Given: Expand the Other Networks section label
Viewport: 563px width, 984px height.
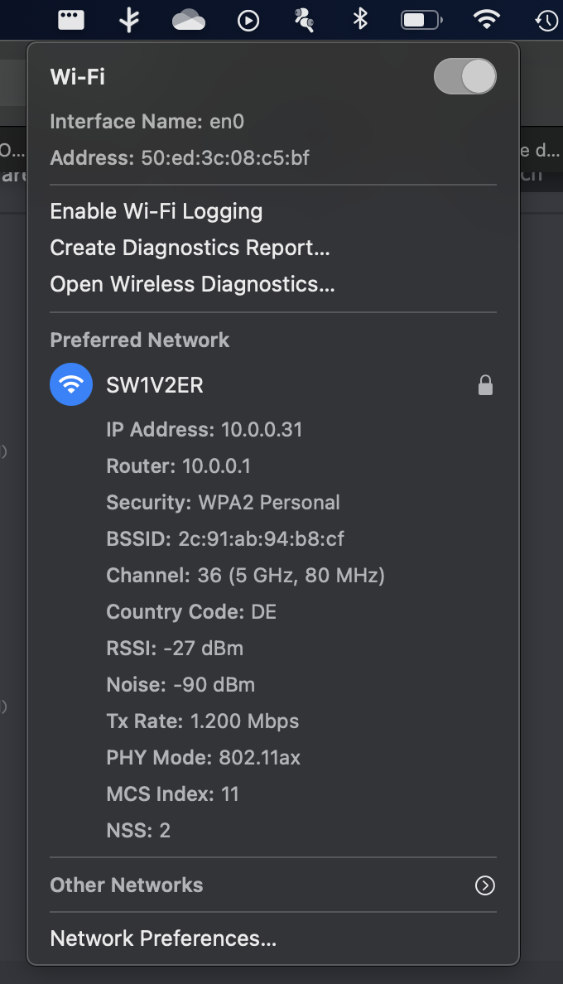Looking at the screenshot, I should tap(127, 885).
